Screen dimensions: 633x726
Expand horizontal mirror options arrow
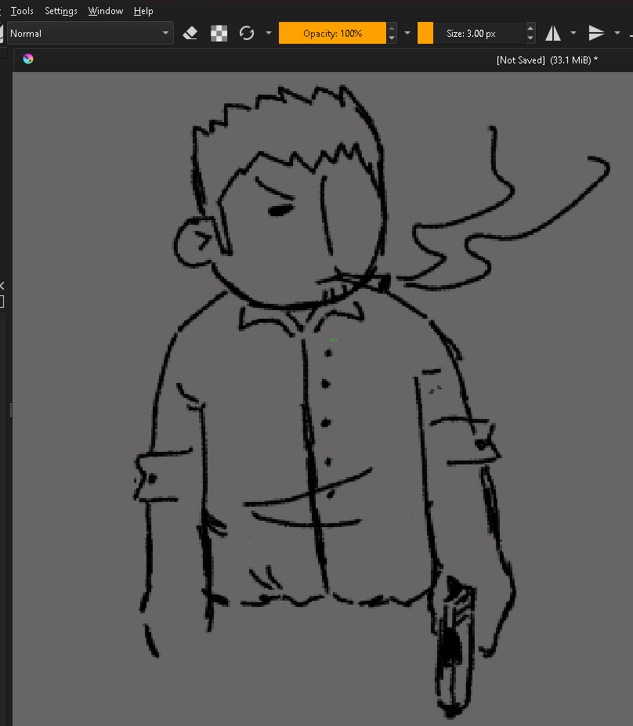point(573,34)
